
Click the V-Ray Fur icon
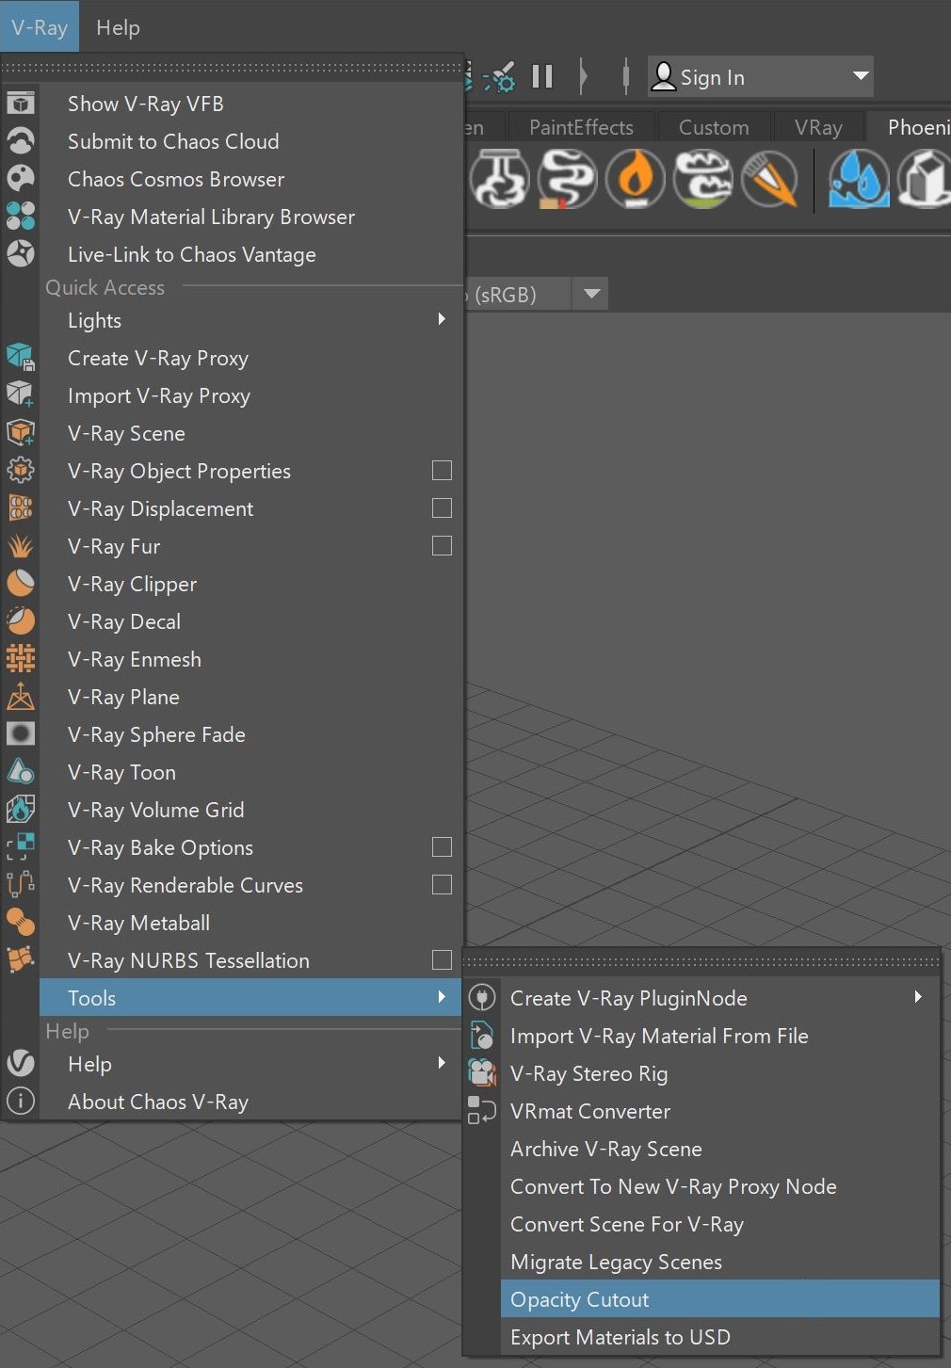[x=21, y=546]
